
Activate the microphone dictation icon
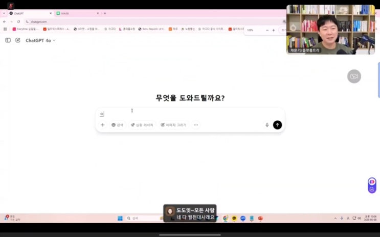pyautogui.click(x=267, y=125)
